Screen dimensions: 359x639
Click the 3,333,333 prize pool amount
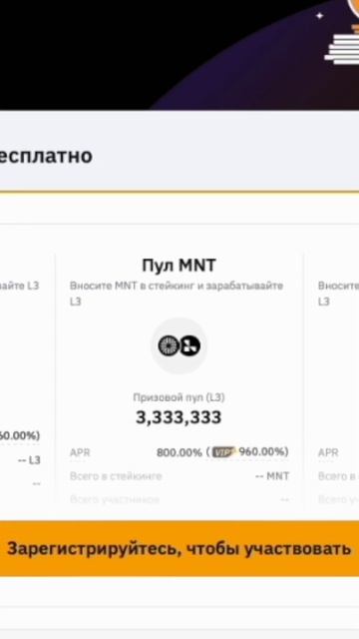point(179,417)
